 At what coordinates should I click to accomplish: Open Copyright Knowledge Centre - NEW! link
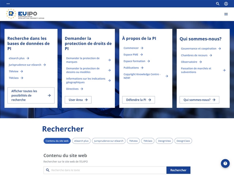point(142,76)
